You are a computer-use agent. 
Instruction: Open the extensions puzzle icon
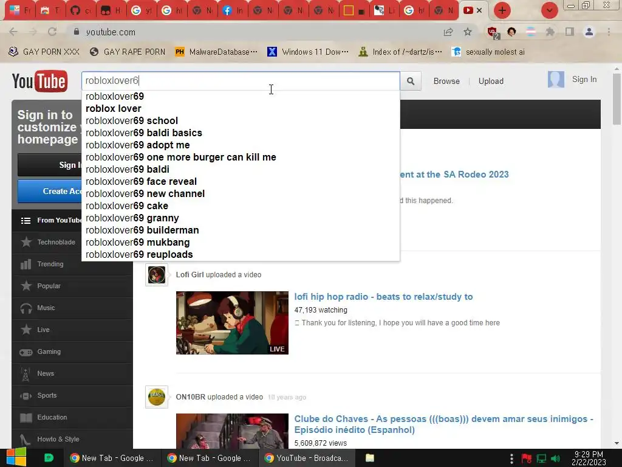[x=550, y=32]
